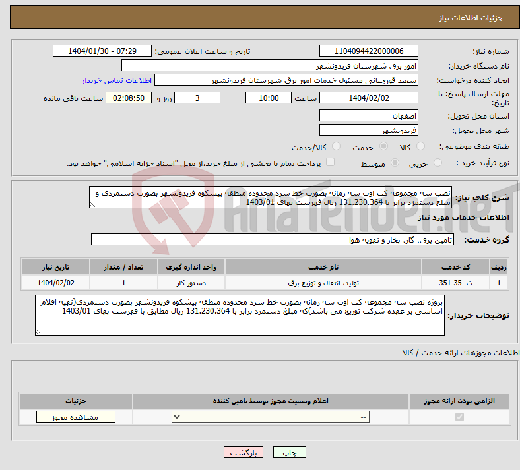Select the کالا radio button
The width and height of the screenshot is (520, 470).
(x=420, y=146)
